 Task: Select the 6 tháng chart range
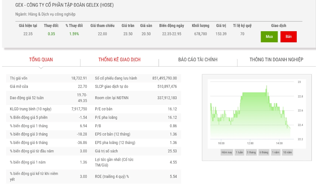[264, 152]
